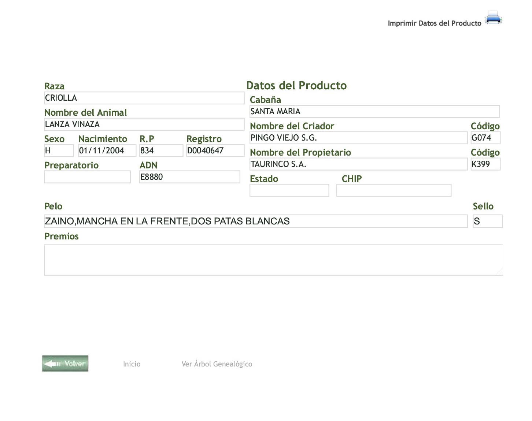
Task: Open the Inicio link
Action: click(132, 364)
